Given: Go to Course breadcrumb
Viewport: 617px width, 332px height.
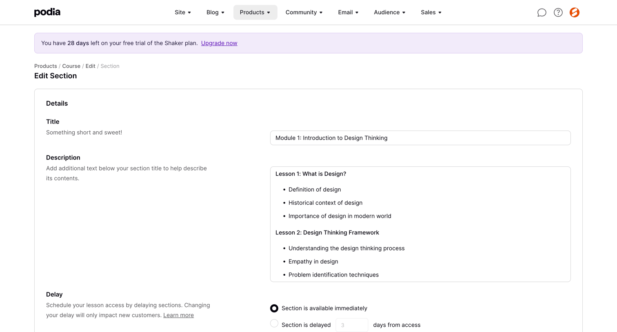Looking at the screenshot, I should click(x=71, y=66).
